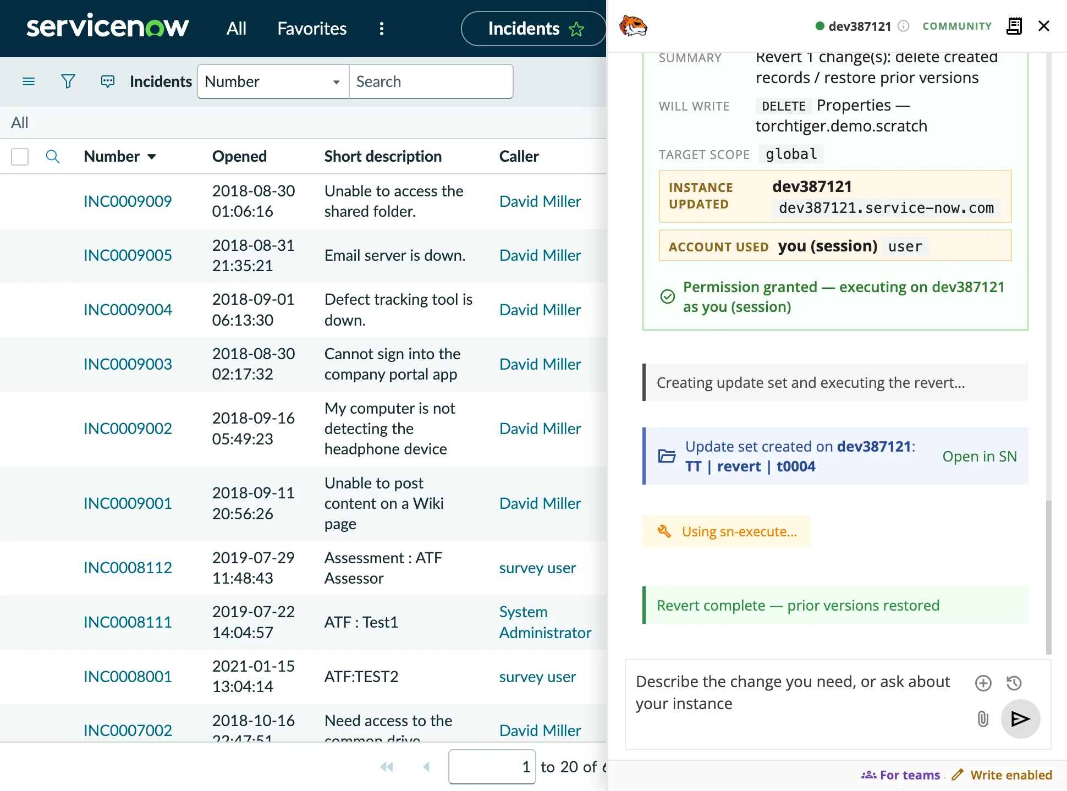
Task: Open incident INC0008112
Action: [128, 568]
